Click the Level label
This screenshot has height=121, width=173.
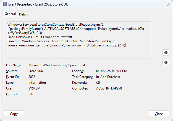(10, 83)
